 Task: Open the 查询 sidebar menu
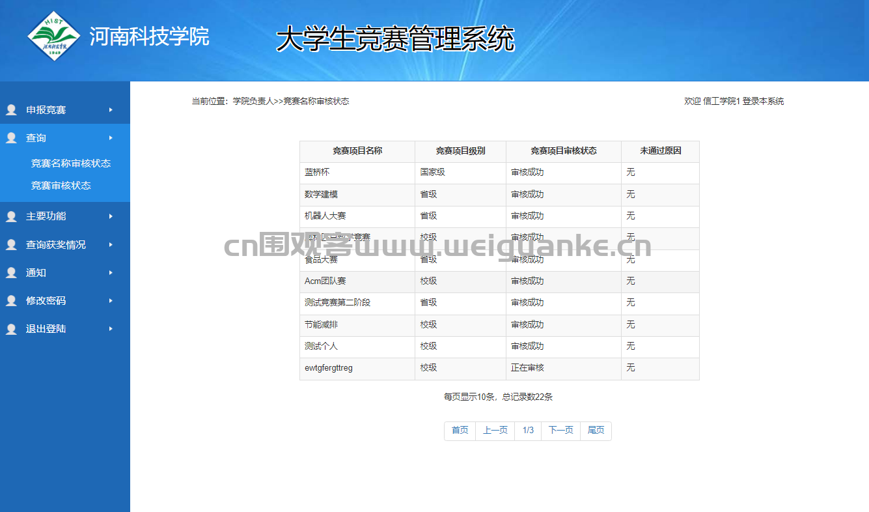pos(65,138)
